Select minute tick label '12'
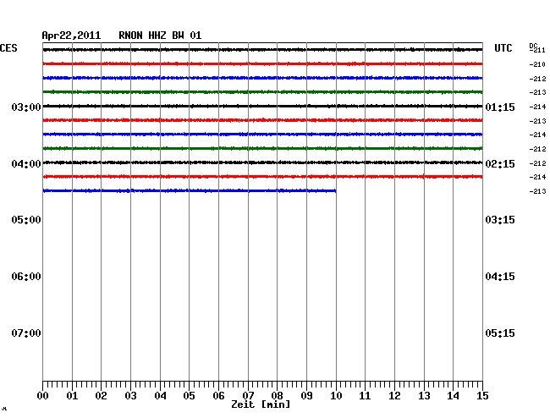 pos(394,395)
